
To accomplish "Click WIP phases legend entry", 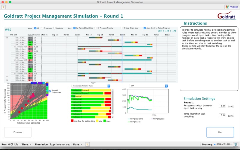I will tap(134, 122).
